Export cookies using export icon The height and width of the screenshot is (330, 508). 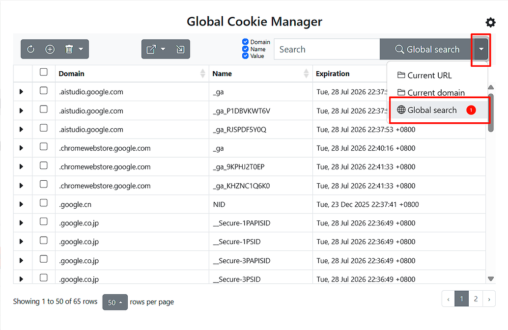pos(151,49)
